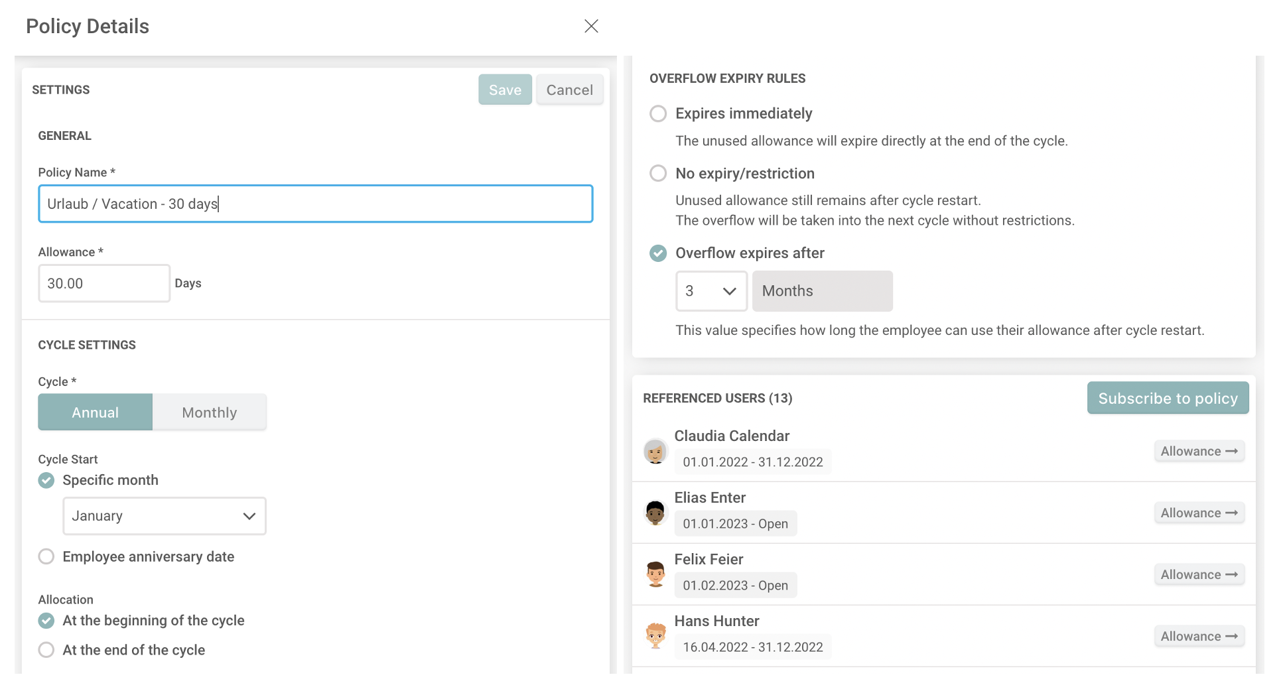The height and width of the screenshot is (691, 1283).
Task: Click Hans Hunter's avatar icon
Action: (x=655, y=636)
